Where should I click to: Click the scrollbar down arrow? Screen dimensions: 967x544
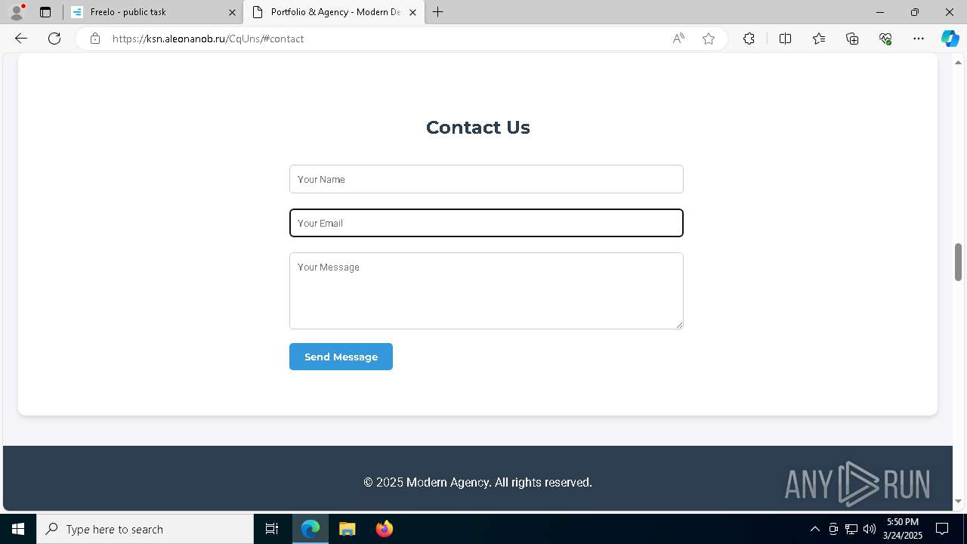959,501
